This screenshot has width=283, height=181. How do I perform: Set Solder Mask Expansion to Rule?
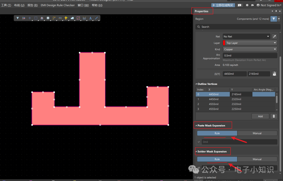217,159
